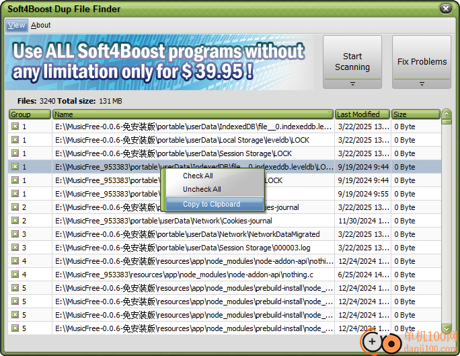The image size is (460, 356).
Task: Toggle checkbox for row modified 9/19/2024 9:55
Action: click(15, 194)
